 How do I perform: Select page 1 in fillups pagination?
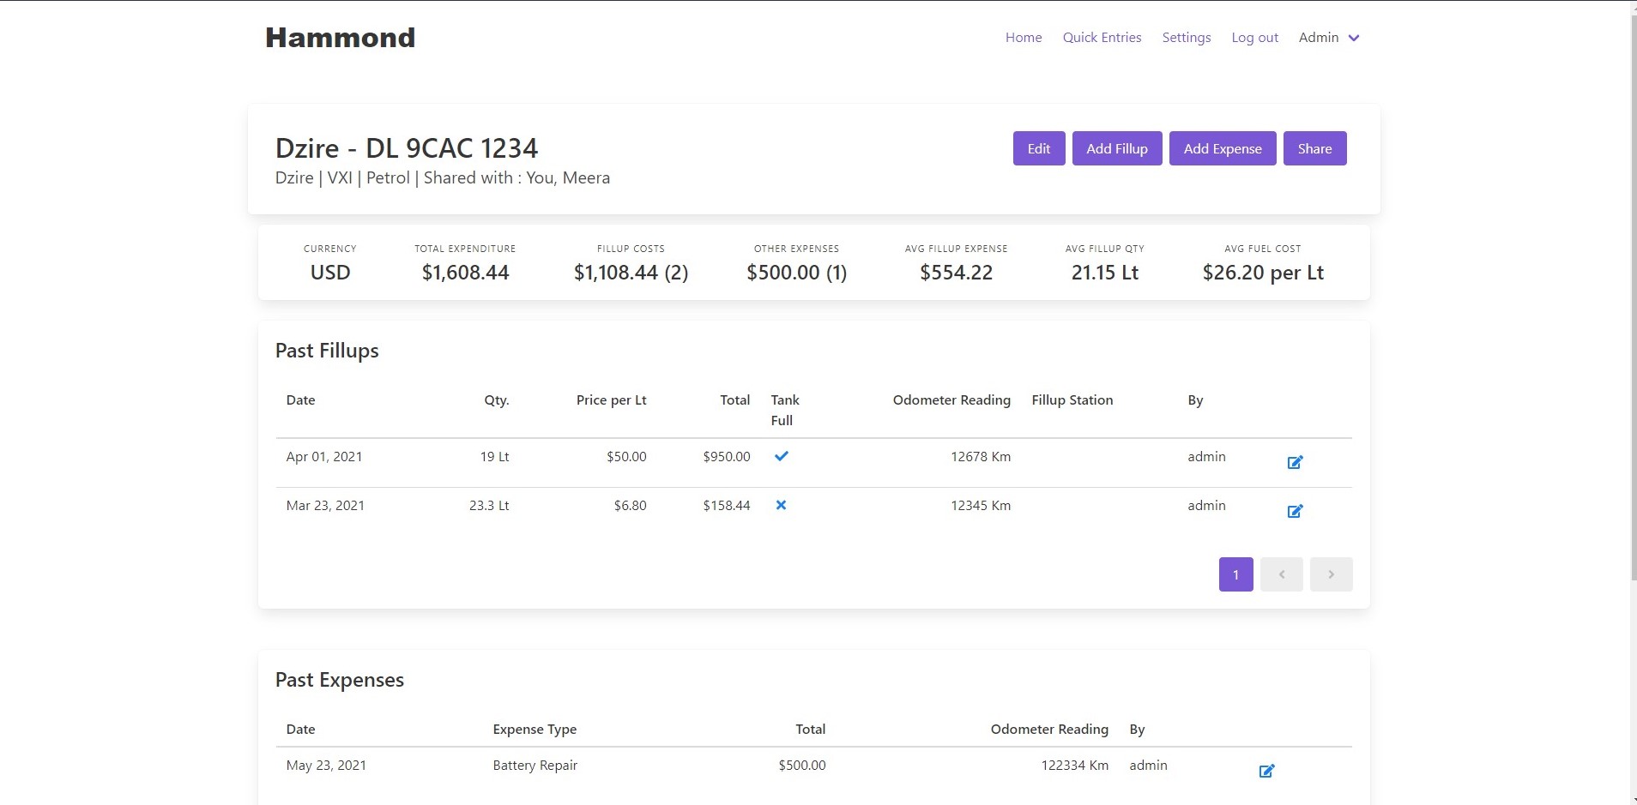pos(1235,574)
